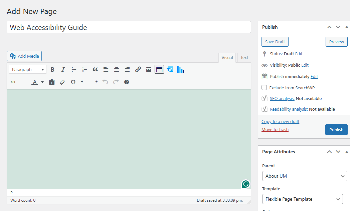Increase paragraph indent
This screenshot has width=350, height=211.
tap(95, 82)
